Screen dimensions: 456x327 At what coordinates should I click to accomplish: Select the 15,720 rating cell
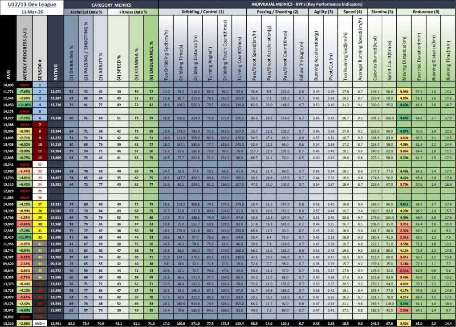[x=55, y=105]
